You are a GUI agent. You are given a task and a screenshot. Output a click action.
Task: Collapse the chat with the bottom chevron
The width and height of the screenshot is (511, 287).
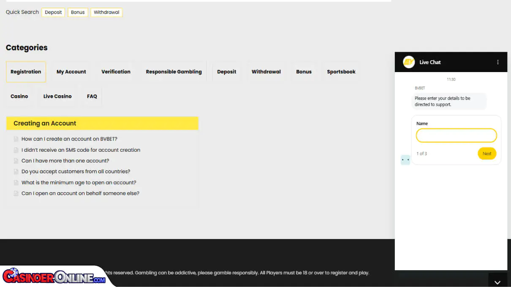point(497,282)
